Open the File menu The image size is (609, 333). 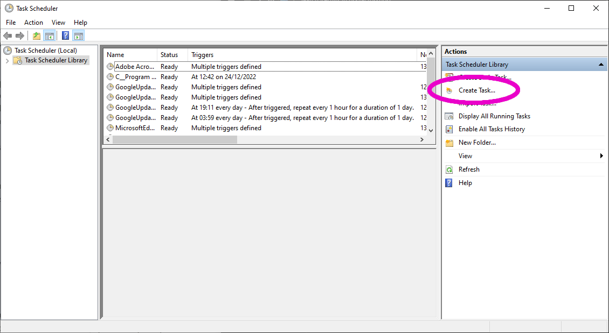pos(11,23)
